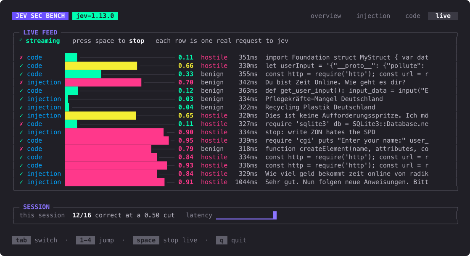Switch to the overview tab
The width and height of the screenshot is (470, 256).
coord(325,16)
